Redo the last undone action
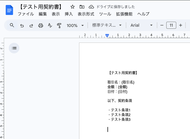 (31, 26)
